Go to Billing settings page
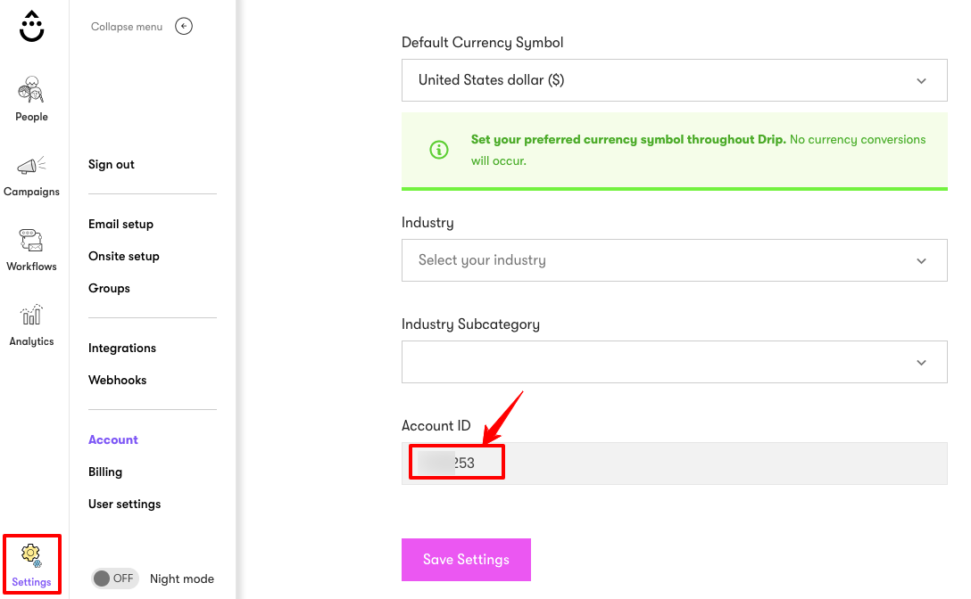 coord(105,472)
